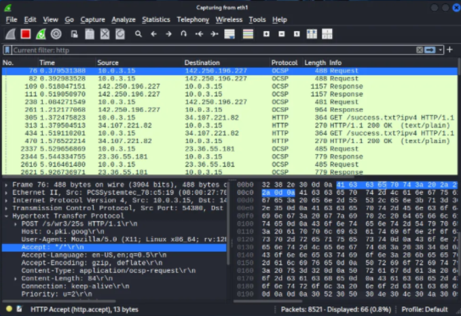The image size is (461, 316).
Task: Expand the Ethernet II tree node
Action: click(5, 191)
